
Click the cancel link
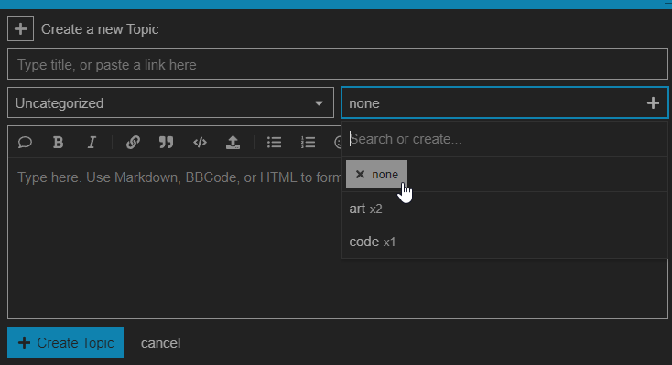tap(161, 343)
